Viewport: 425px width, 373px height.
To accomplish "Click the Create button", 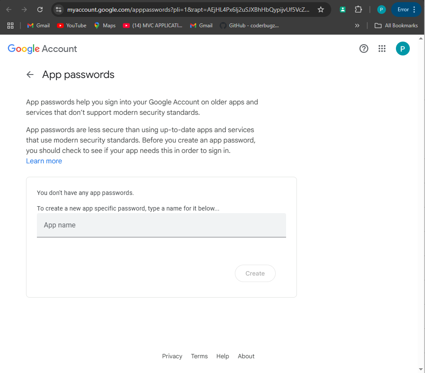I will click(255, 273).
